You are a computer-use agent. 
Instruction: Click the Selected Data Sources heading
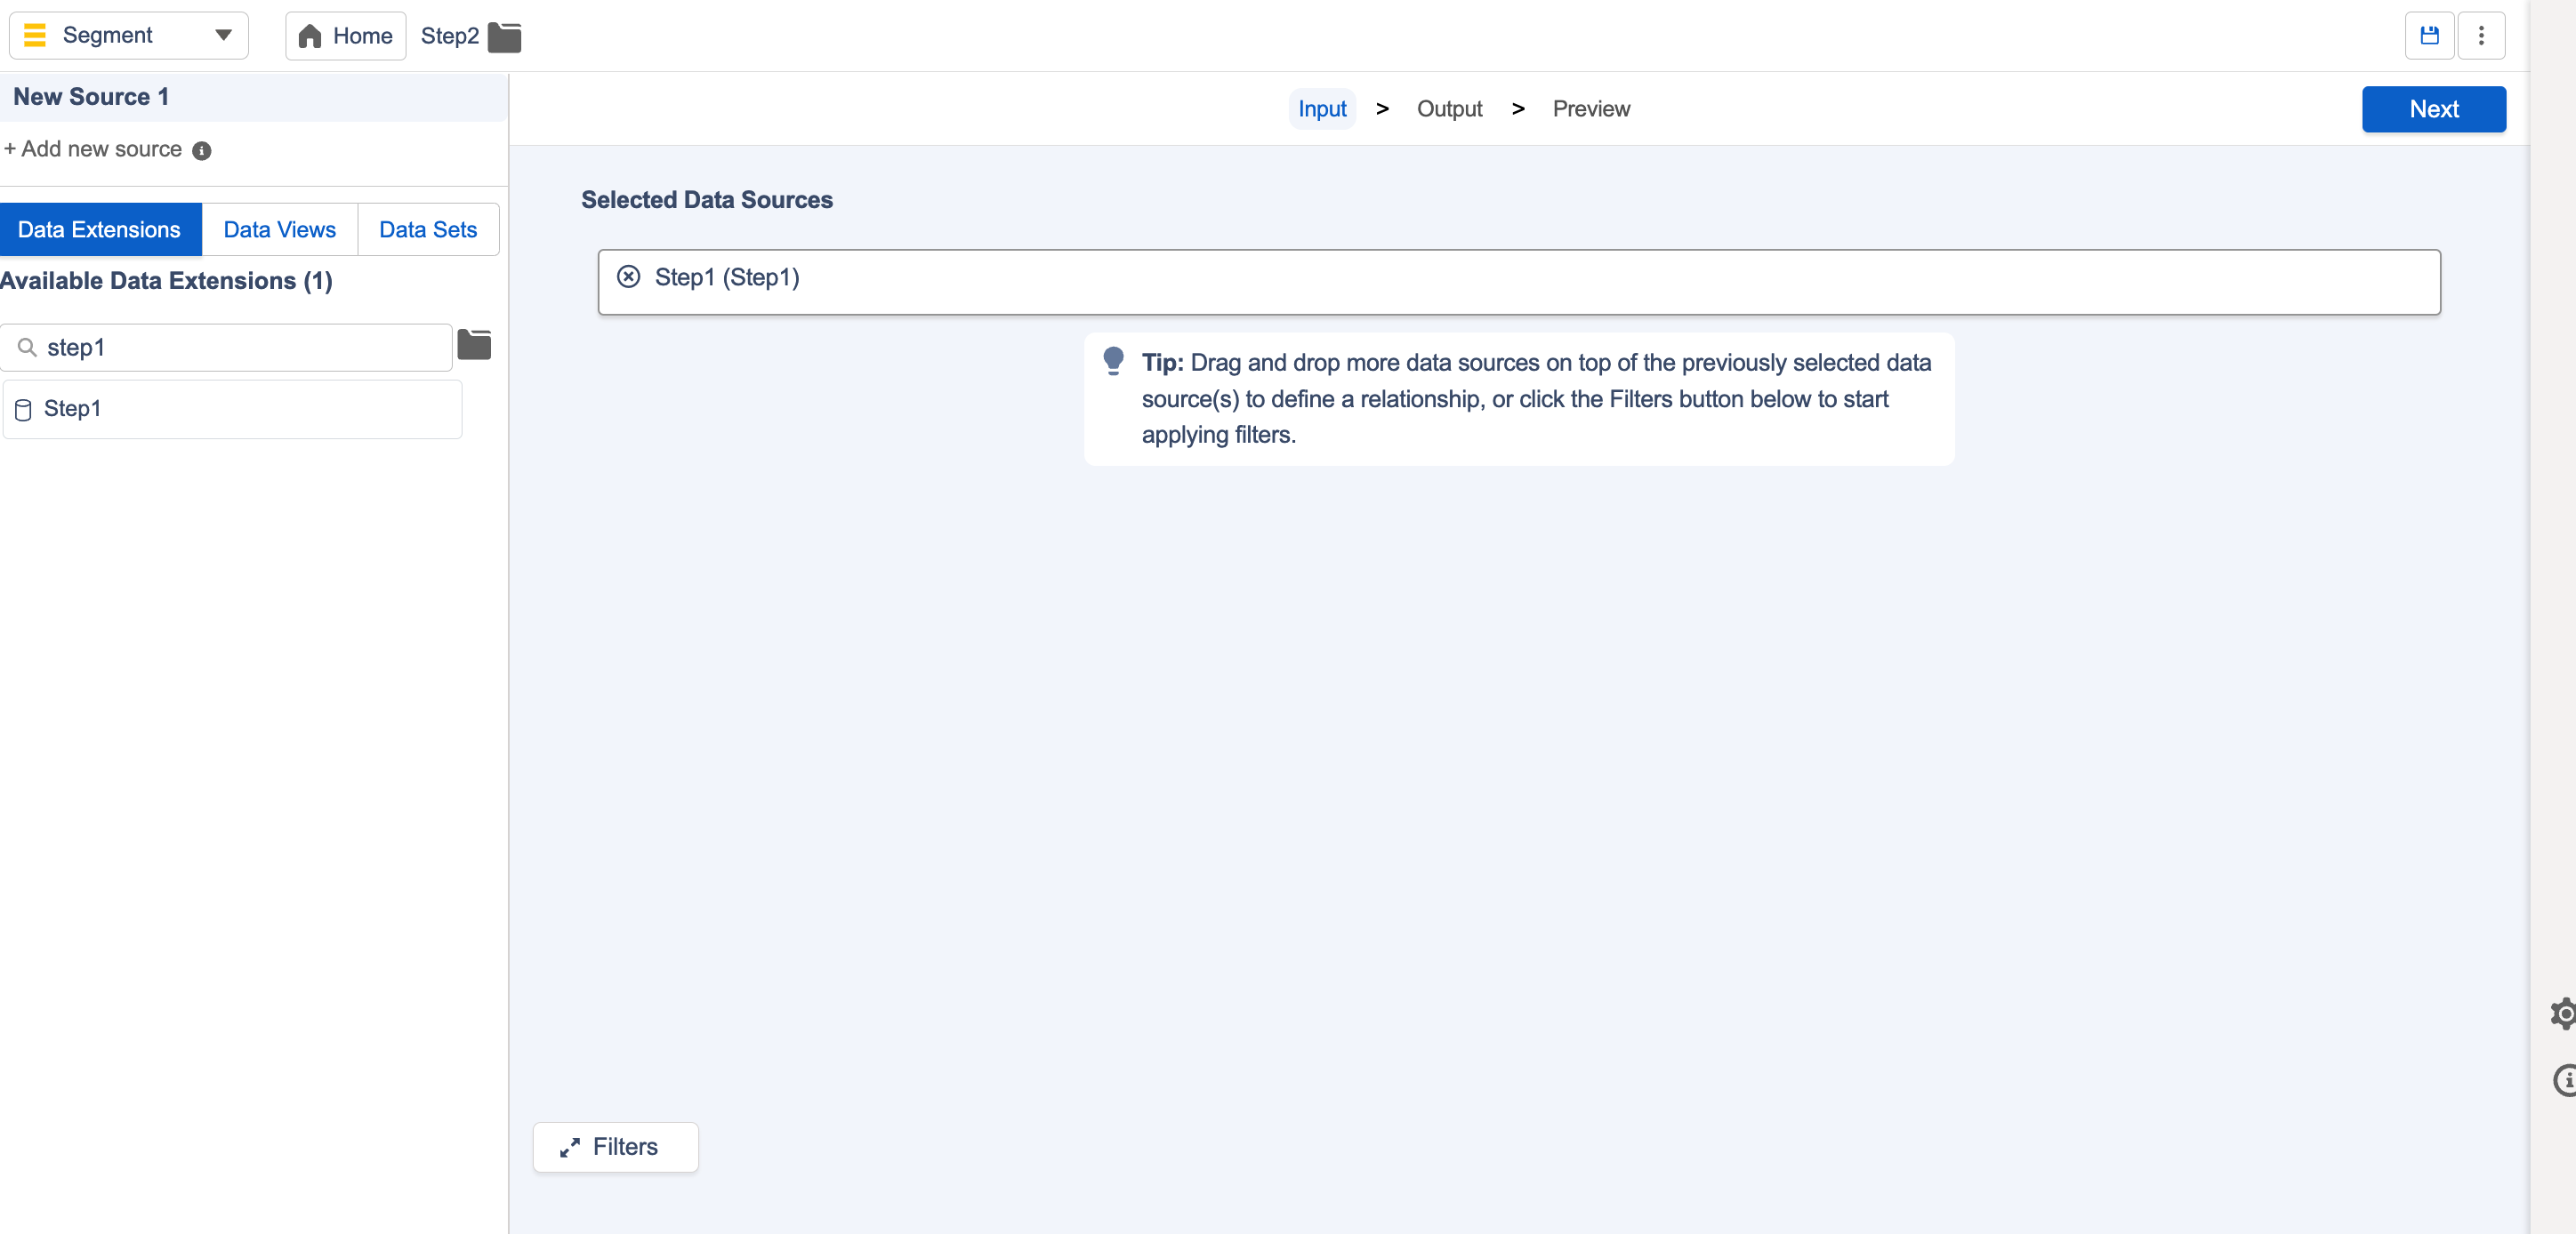click(707, 200)
